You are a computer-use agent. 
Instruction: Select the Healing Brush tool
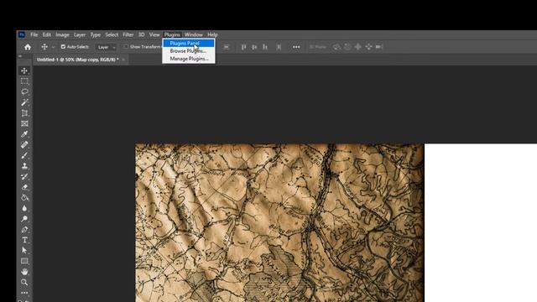click(24, 145)
